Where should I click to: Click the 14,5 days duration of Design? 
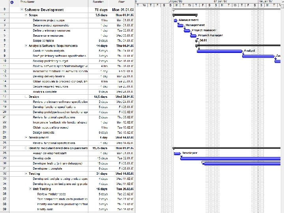tap(98, 97)
